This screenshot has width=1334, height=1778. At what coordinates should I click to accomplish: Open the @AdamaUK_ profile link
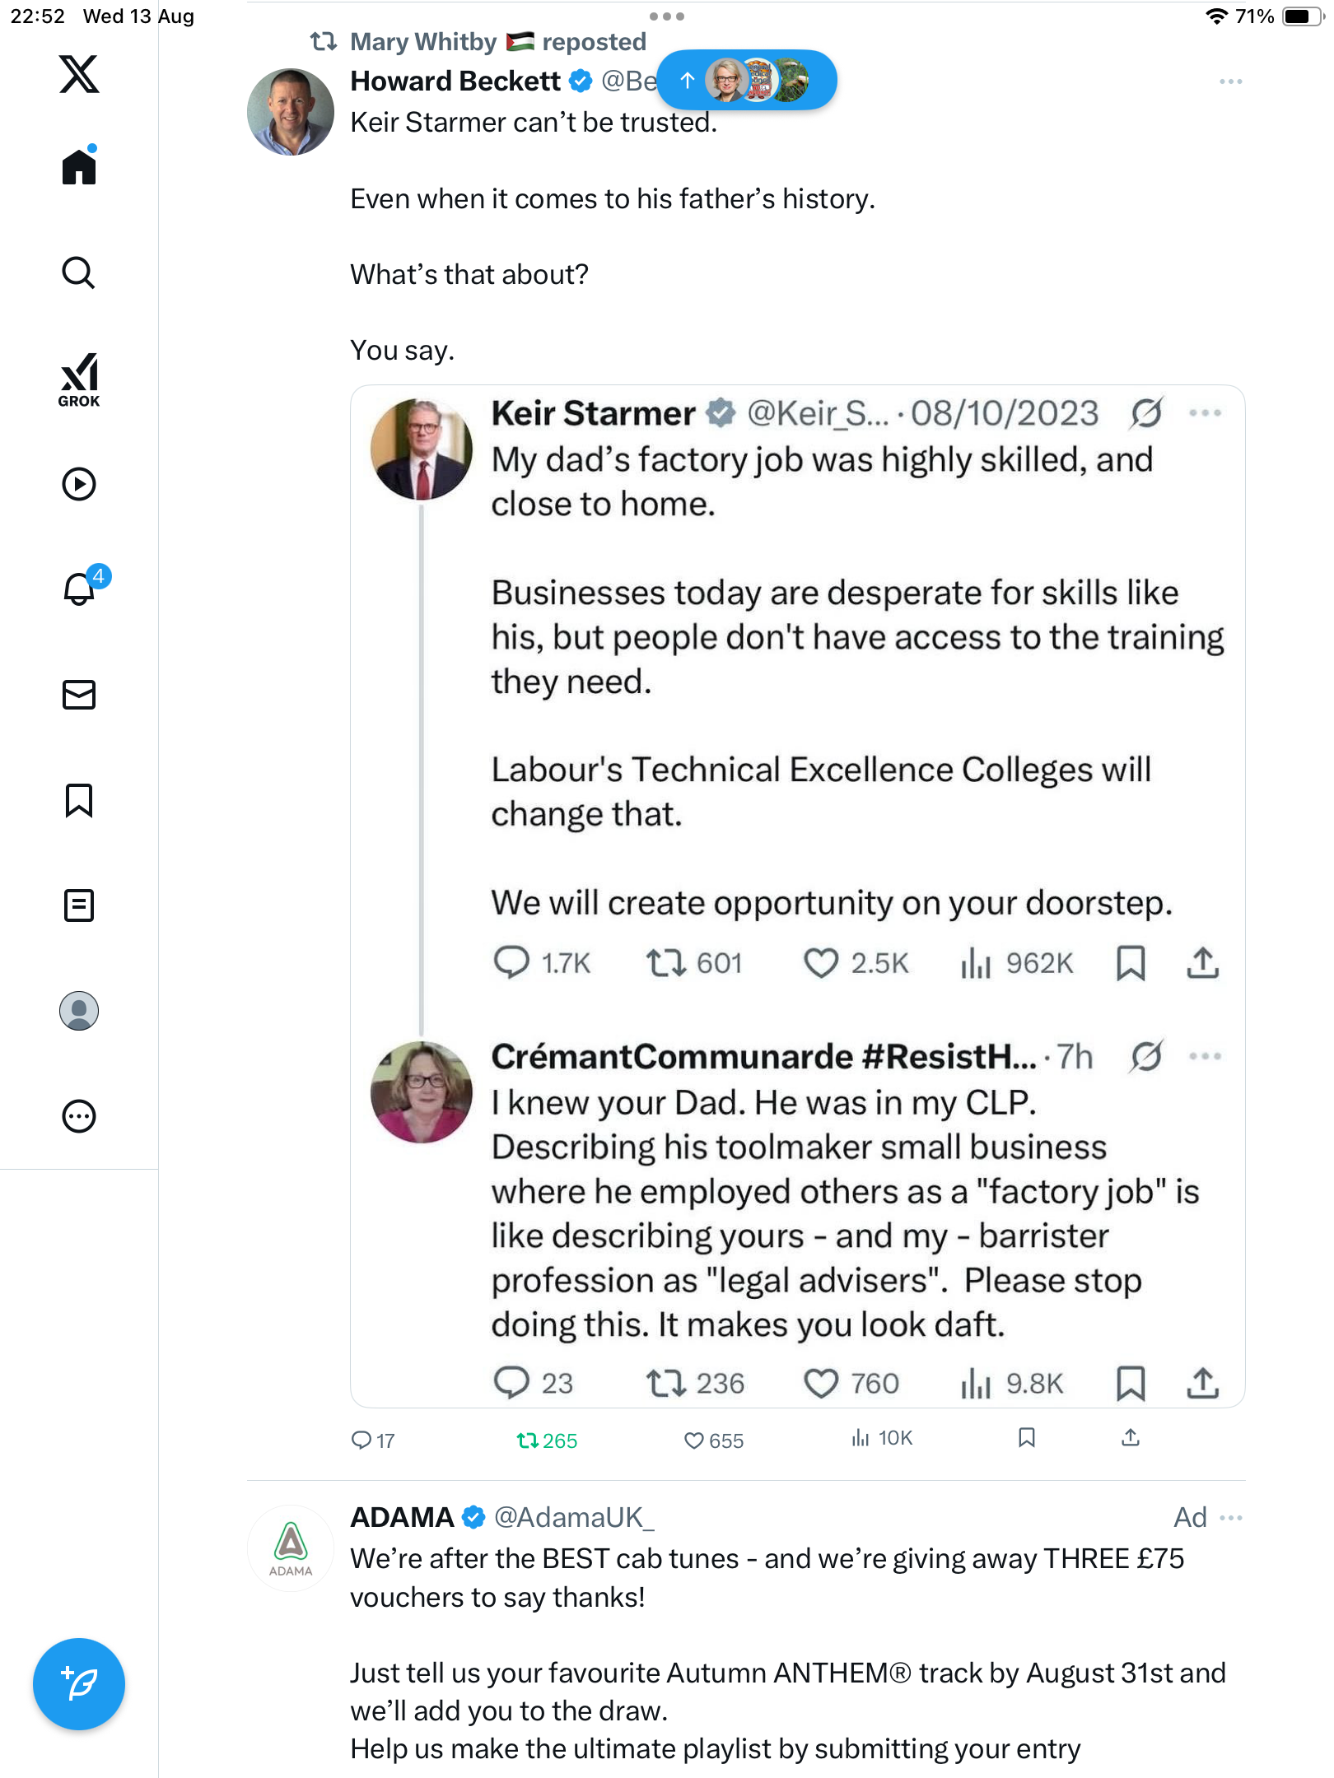coord(573,1517)
